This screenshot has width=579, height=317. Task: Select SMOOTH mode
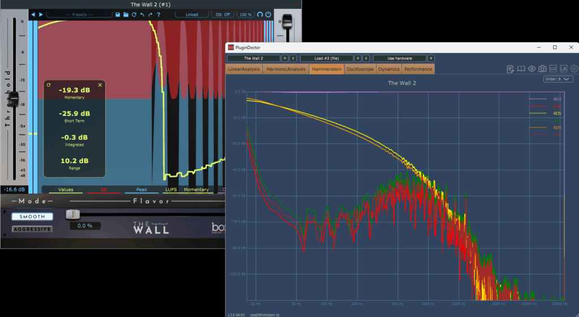pyautogui.click(x=32, y=216)
